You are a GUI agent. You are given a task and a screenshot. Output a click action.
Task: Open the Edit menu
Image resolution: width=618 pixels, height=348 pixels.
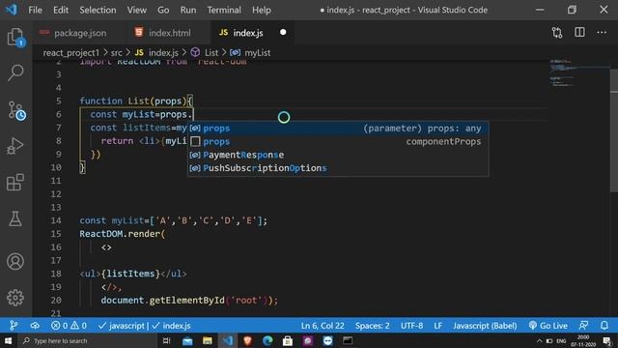[x=61, y=10]
